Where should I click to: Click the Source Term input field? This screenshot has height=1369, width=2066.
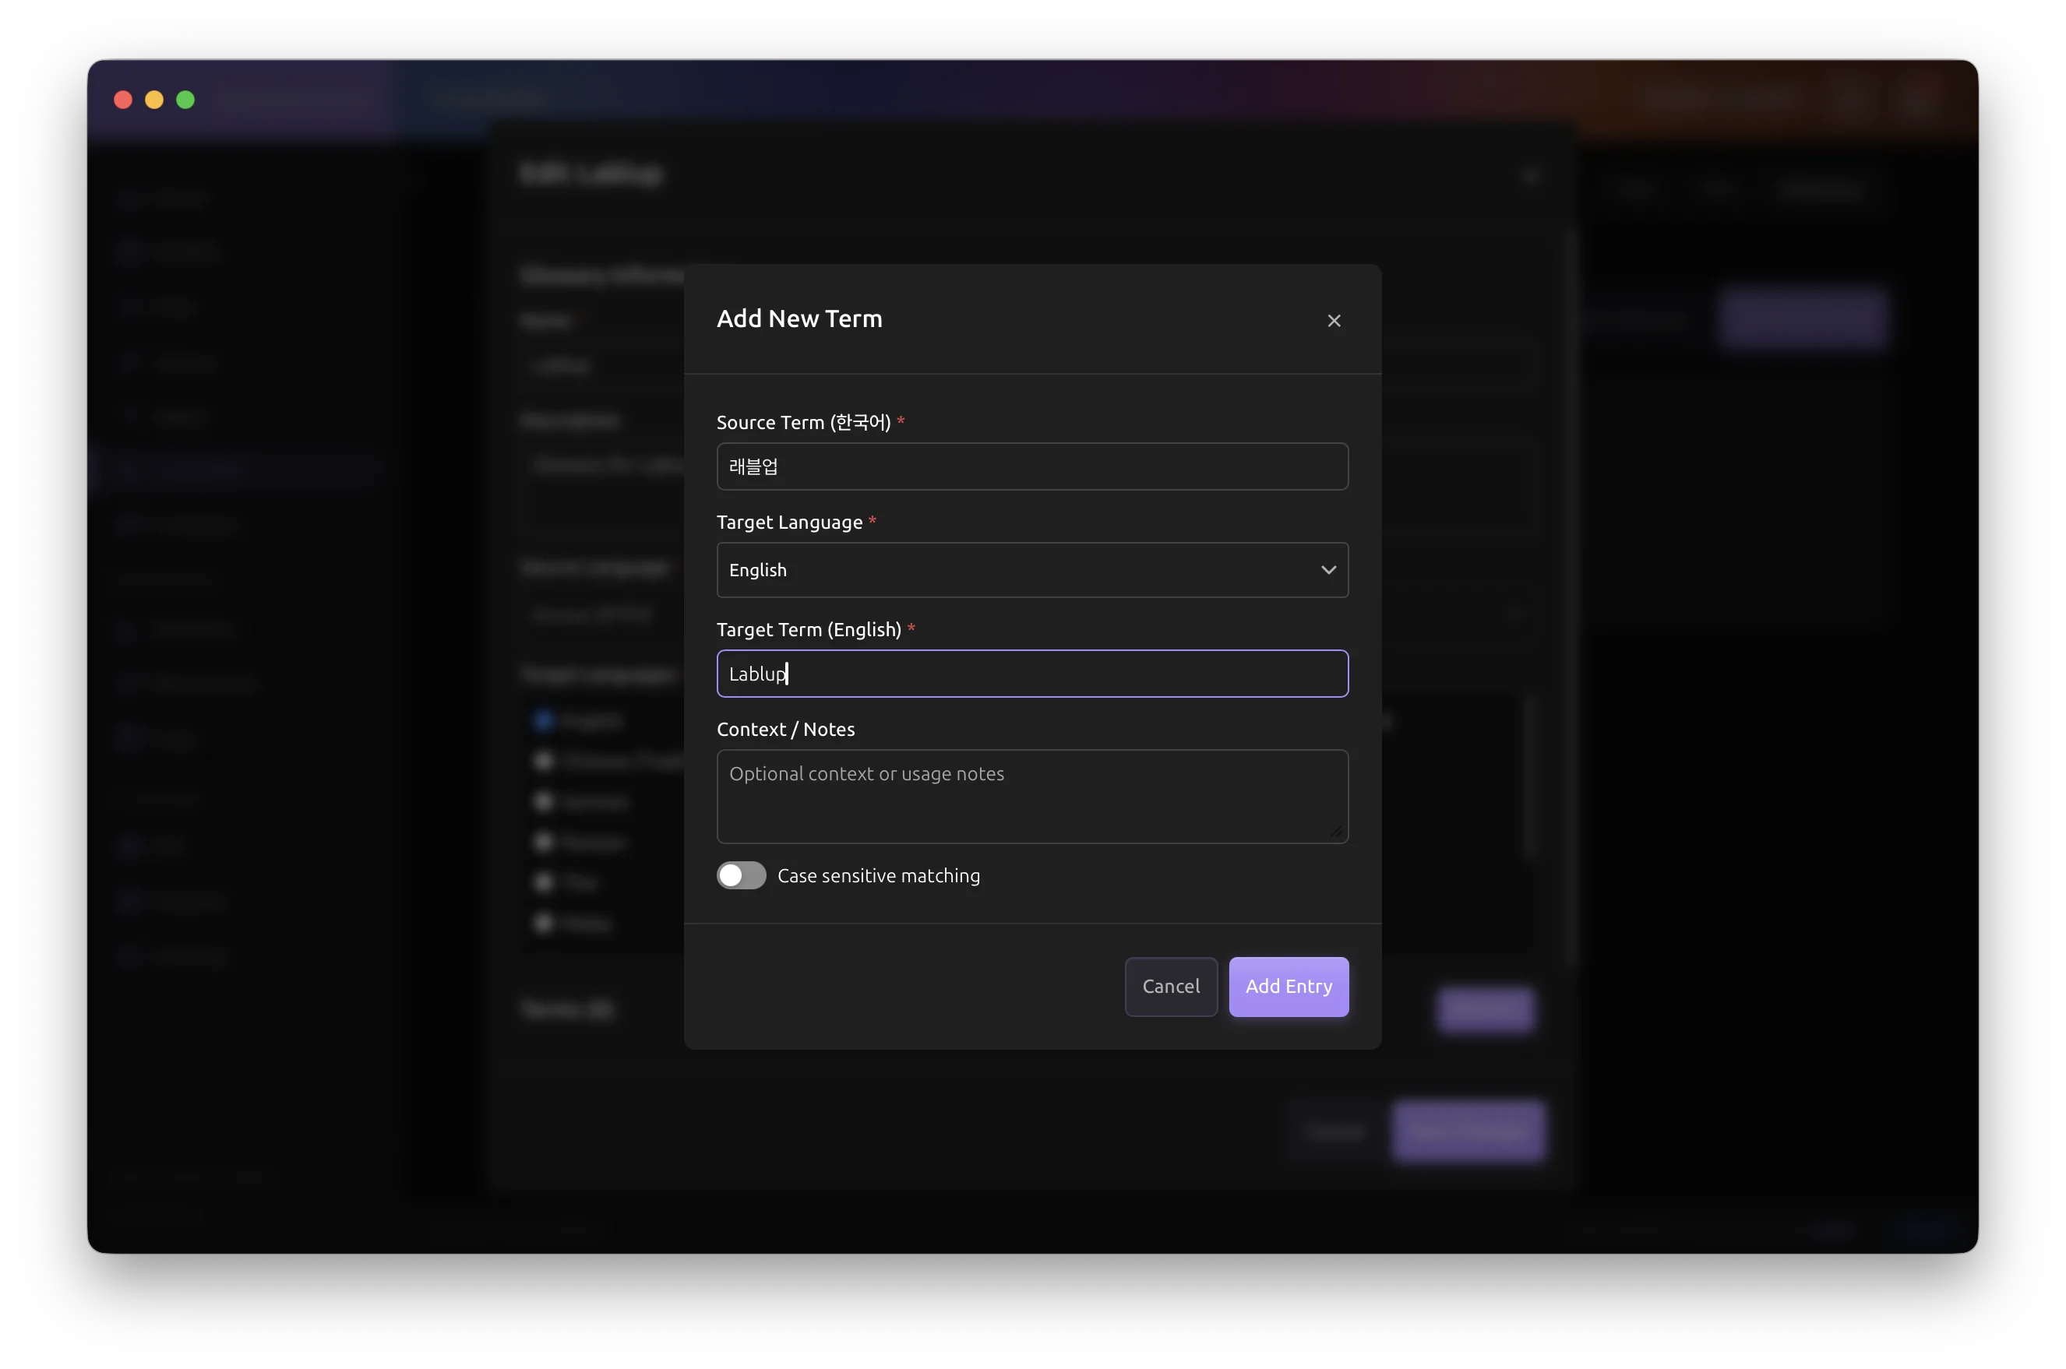[1031, 466]
